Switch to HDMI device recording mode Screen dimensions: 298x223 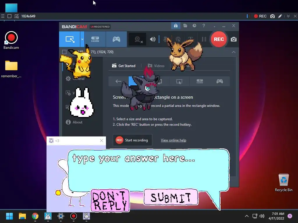click(x=95, y=39)
